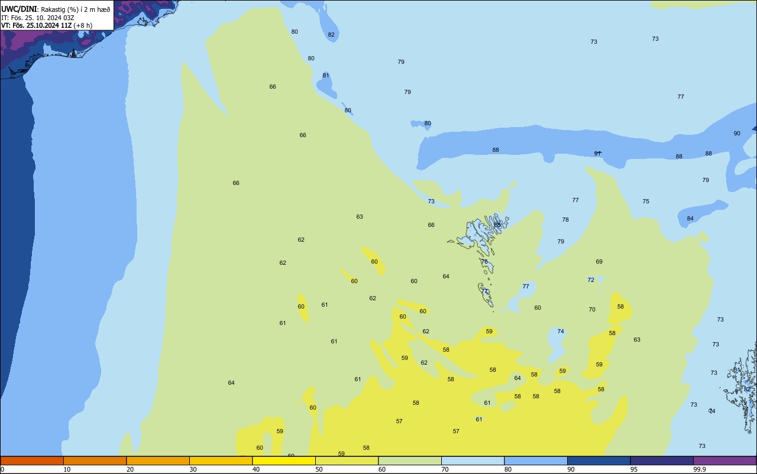Screen dimensions: 757x474
Task: Click the purple legend swatch above 99.9
Action: tap(724, 460)
